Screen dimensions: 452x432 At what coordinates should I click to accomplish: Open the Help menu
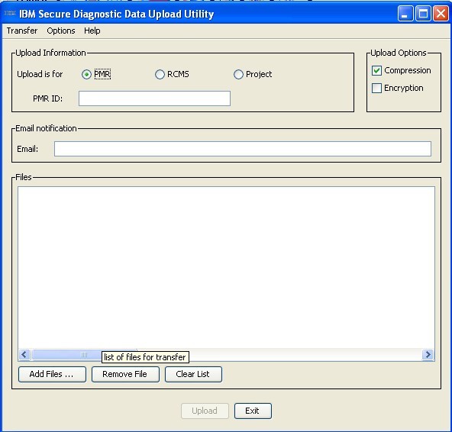[x=92, y=31]
